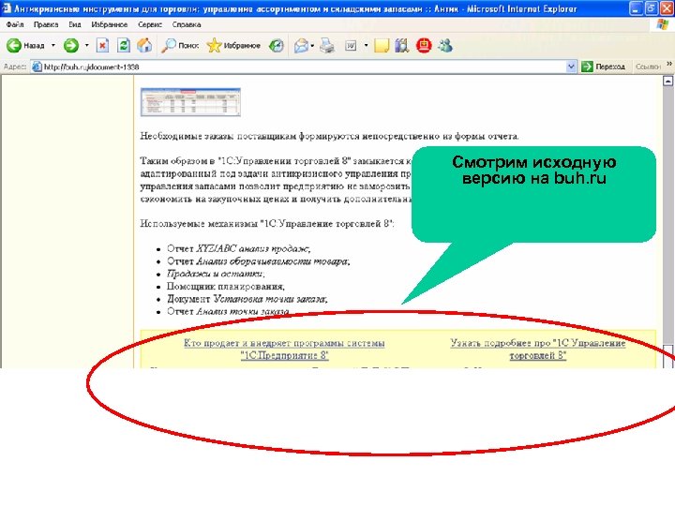Expand the Edit button dropdown arrow
This screenshot has height=506, width=675.
(x=366, y=45)
